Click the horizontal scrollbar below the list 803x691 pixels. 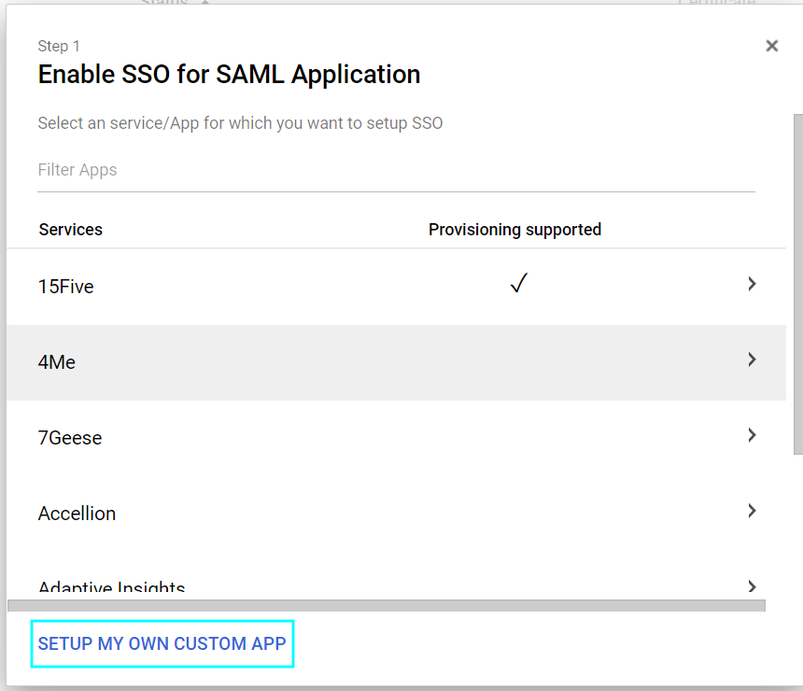tap(386, 606)
